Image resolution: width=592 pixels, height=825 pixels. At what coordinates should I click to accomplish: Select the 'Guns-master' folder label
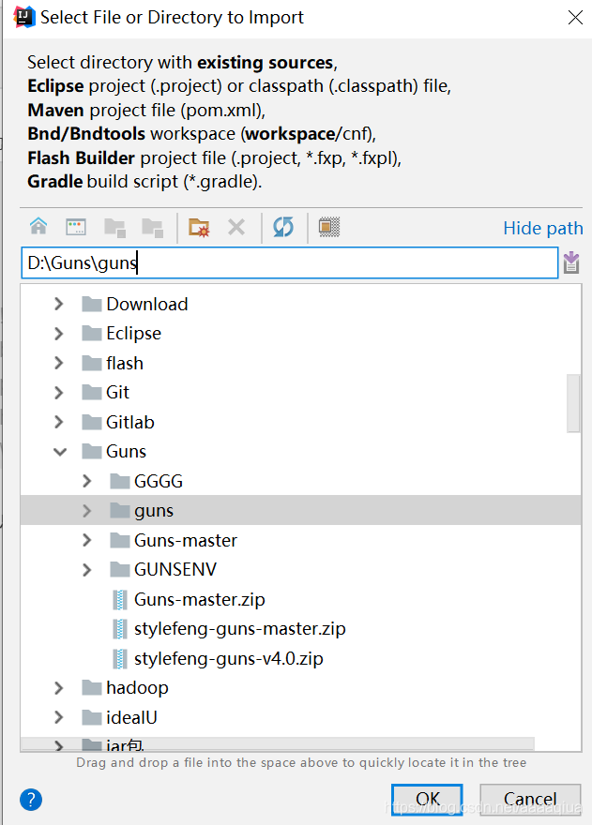click(x=186, y=540)
